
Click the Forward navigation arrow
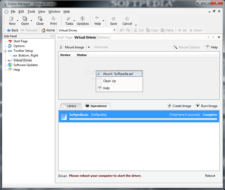pos(22,30)
